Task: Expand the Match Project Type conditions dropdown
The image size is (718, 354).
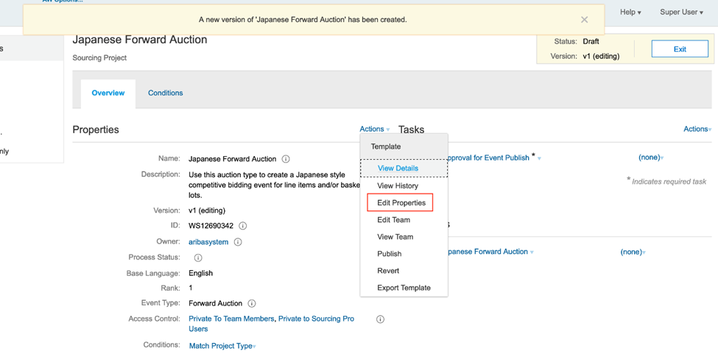Action: pos(222,346)
